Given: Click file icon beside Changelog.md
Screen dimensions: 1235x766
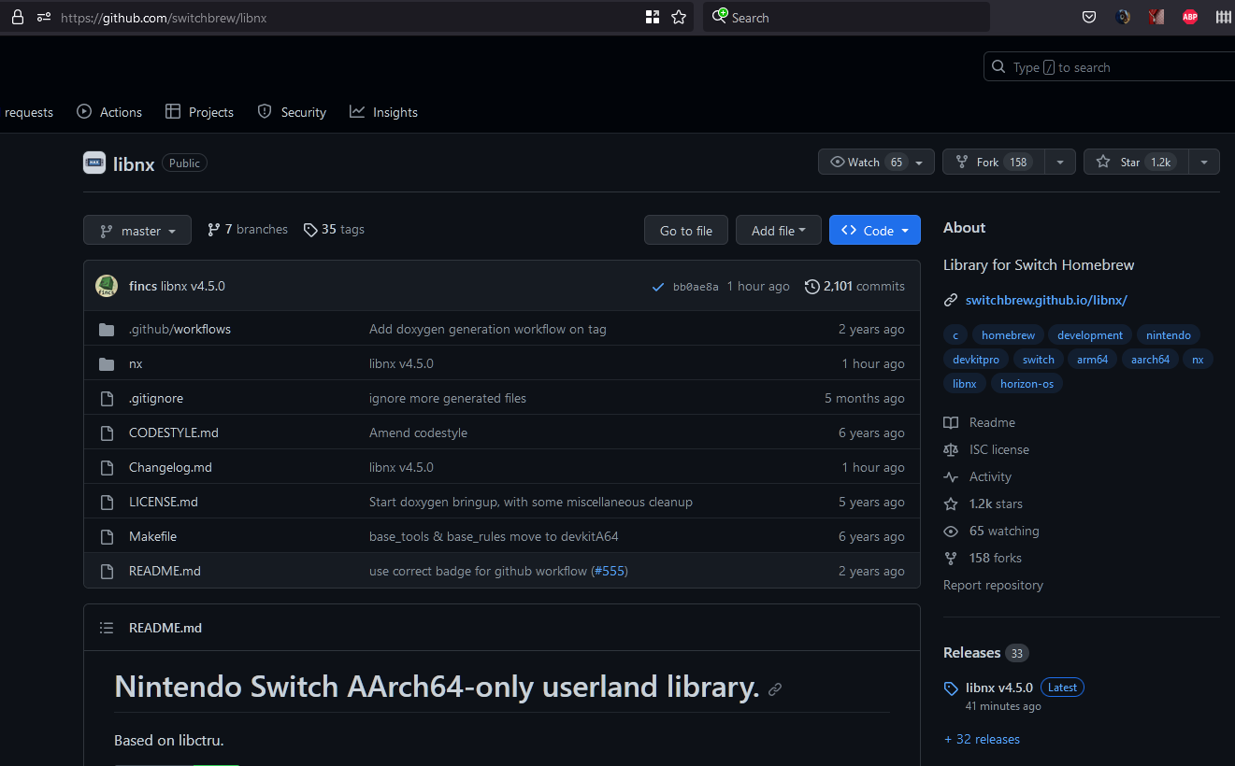Looking at the screenshot, I should click(107, 467).
